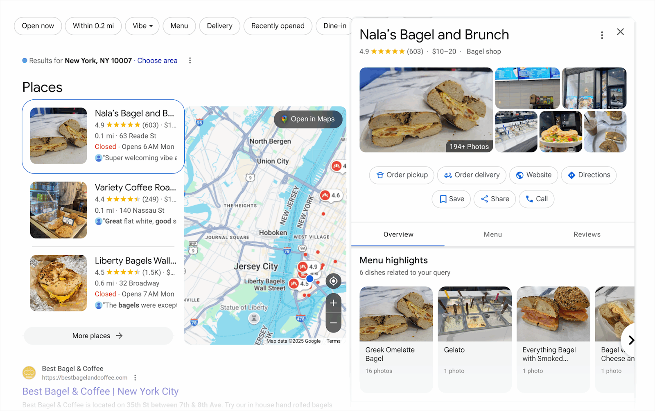Screen dimensions: 655x411
Task: Click the next arrow in Menu highlights carousel
Action: pos(631,340)
